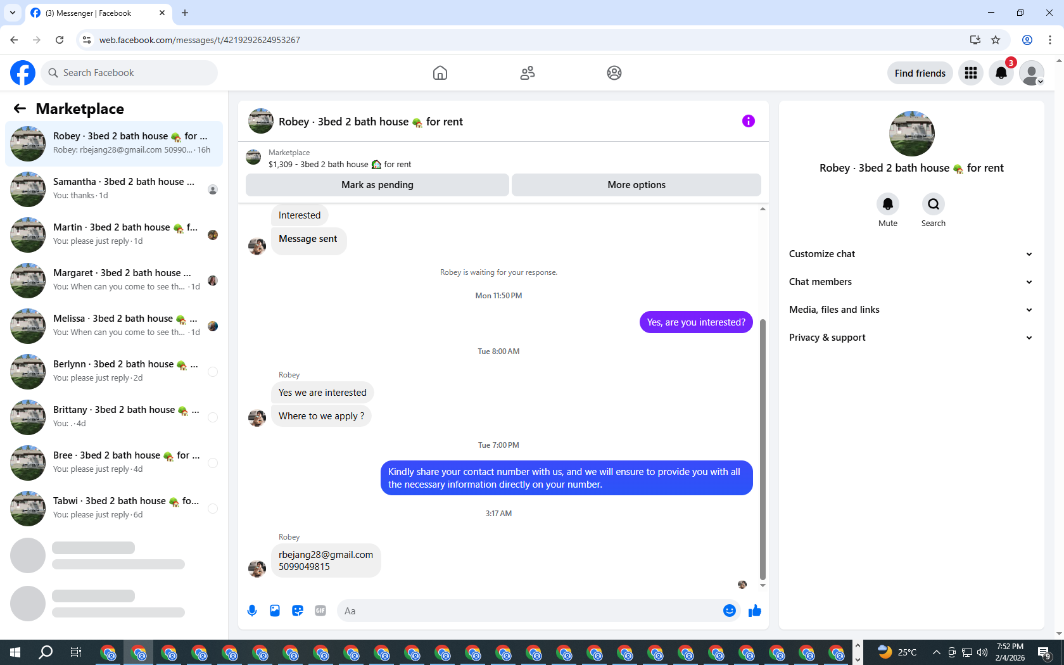The width and height of the screenshot is (1064, 665).
Task: Open Windows taskbar search
Action: 46,652
